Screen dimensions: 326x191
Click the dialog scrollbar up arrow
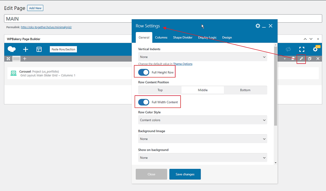pyautogui.click(x=276, y=45)
